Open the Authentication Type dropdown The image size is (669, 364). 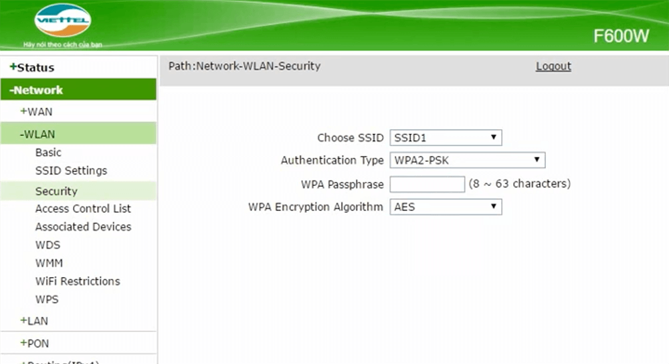point(467,161)
